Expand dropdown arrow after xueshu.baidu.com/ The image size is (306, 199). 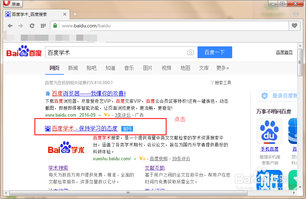[135, 159]
